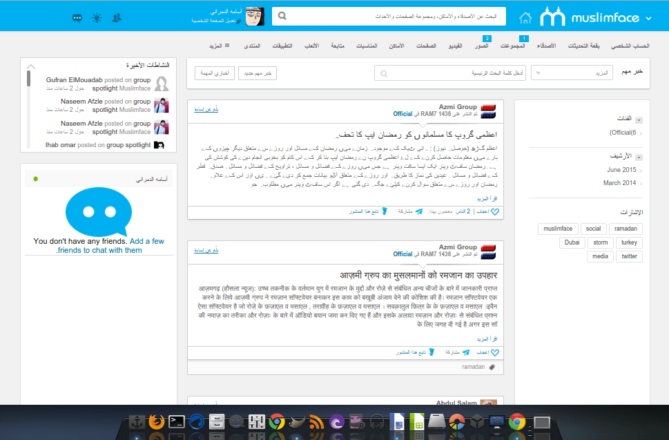Open the Photos tab in navigation bar

click(481, 46)
